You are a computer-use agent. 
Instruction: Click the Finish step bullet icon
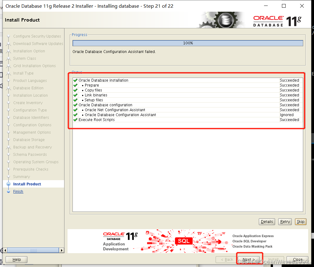pos(8,192)
